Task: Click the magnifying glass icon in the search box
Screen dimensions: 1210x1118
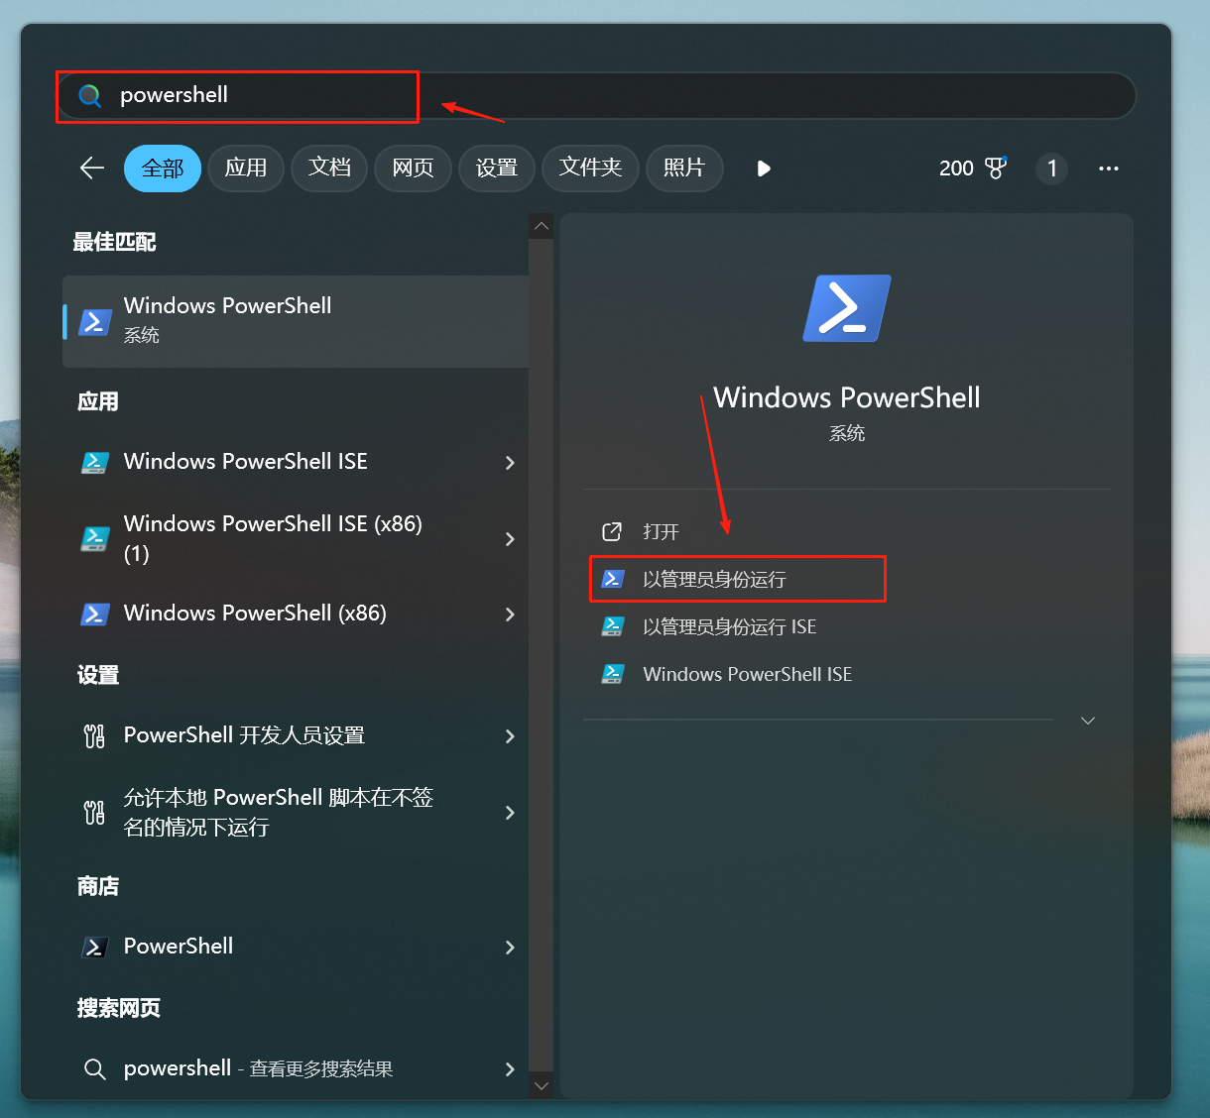Action: (x=90, y=95)
